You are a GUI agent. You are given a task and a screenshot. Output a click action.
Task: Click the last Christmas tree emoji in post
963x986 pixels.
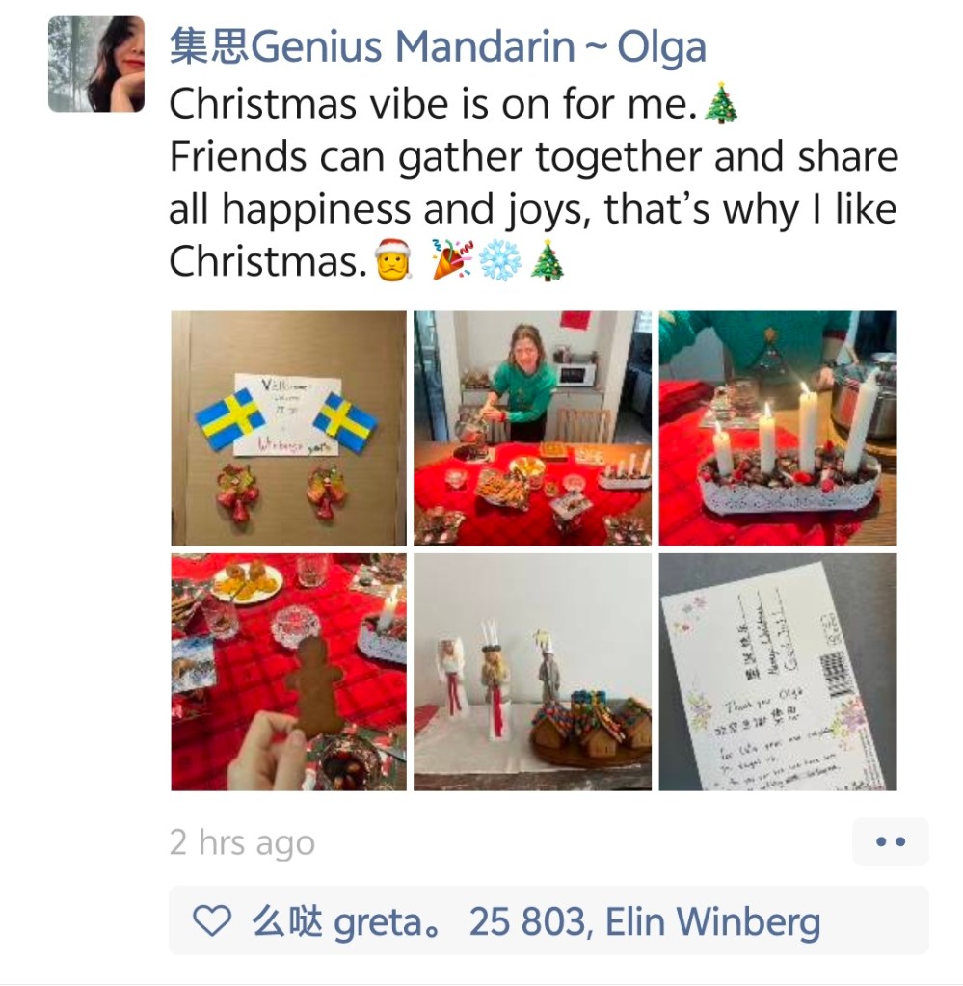coord(547,259)
